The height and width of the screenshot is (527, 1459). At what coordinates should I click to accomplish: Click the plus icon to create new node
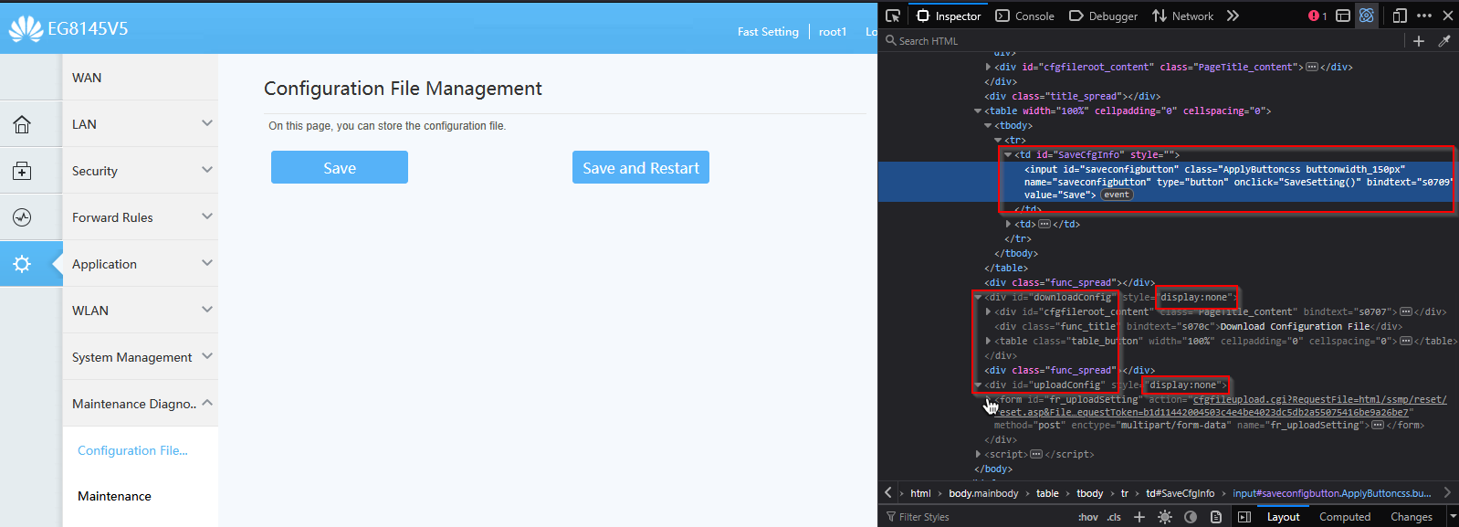(x=1419, y=41)
